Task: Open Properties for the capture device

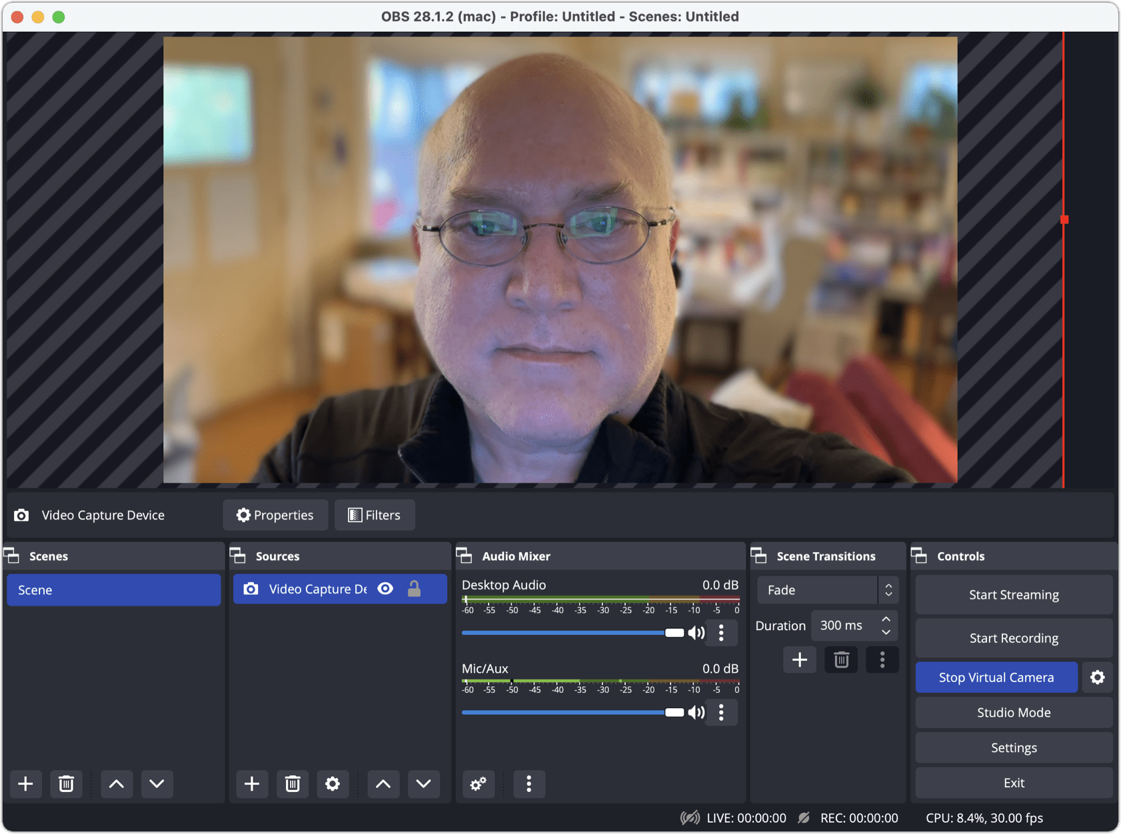Action: click(275, 514)
